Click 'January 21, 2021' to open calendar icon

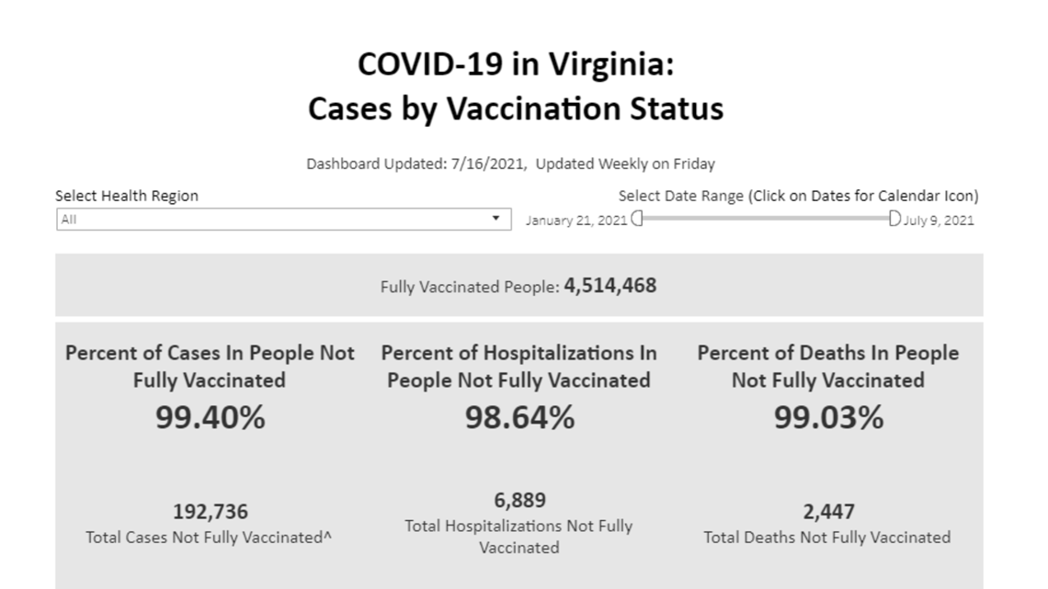575,221
